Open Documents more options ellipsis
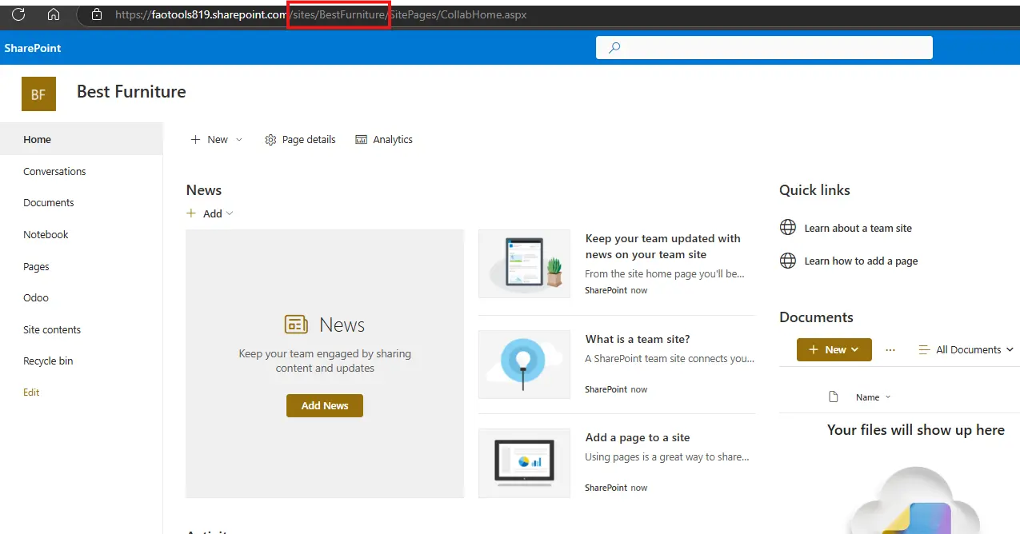 click(890, 350)
